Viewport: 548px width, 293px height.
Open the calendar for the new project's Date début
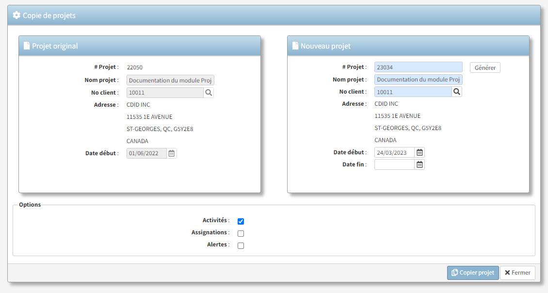pyautogui.click(x=419, y=152)
